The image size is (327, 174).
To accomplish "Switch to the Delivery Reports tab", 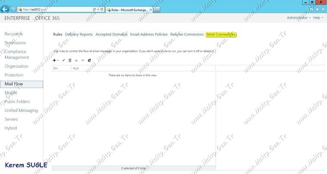I will click(79, 35).
